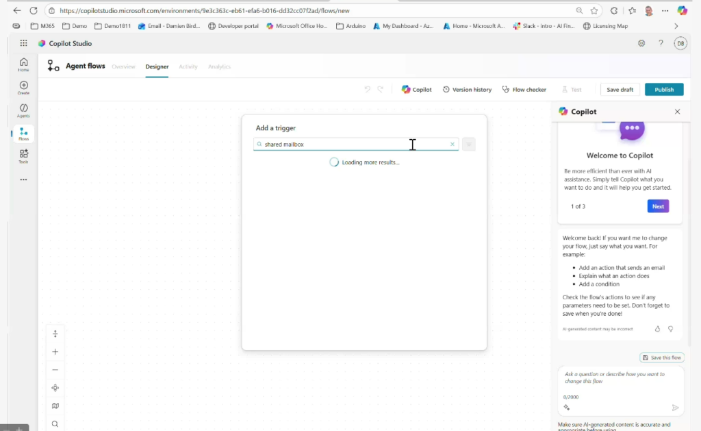The height and width of the screenshot is (431, 701).
Task: Open browser favorites list icon
Action: coord(632,10)
